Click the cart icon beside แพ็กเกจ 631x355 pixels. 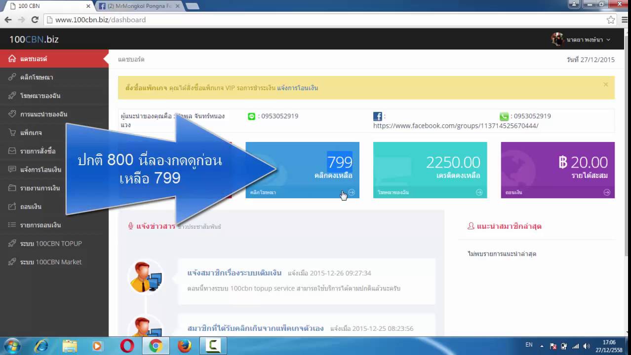click(12, 133)
